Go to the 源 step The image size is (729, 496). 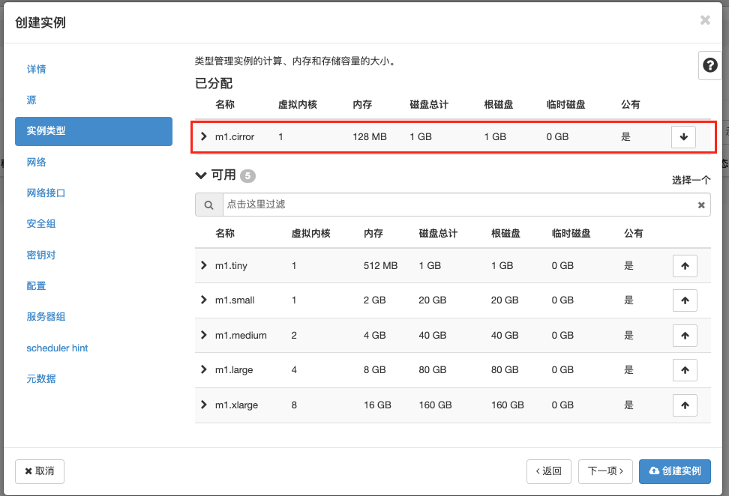coord(31,100)
